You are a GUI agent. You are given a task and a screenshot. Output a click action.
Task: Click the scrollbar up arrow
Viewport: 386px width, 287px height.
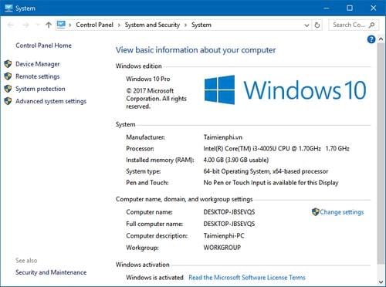pos(381,39)
